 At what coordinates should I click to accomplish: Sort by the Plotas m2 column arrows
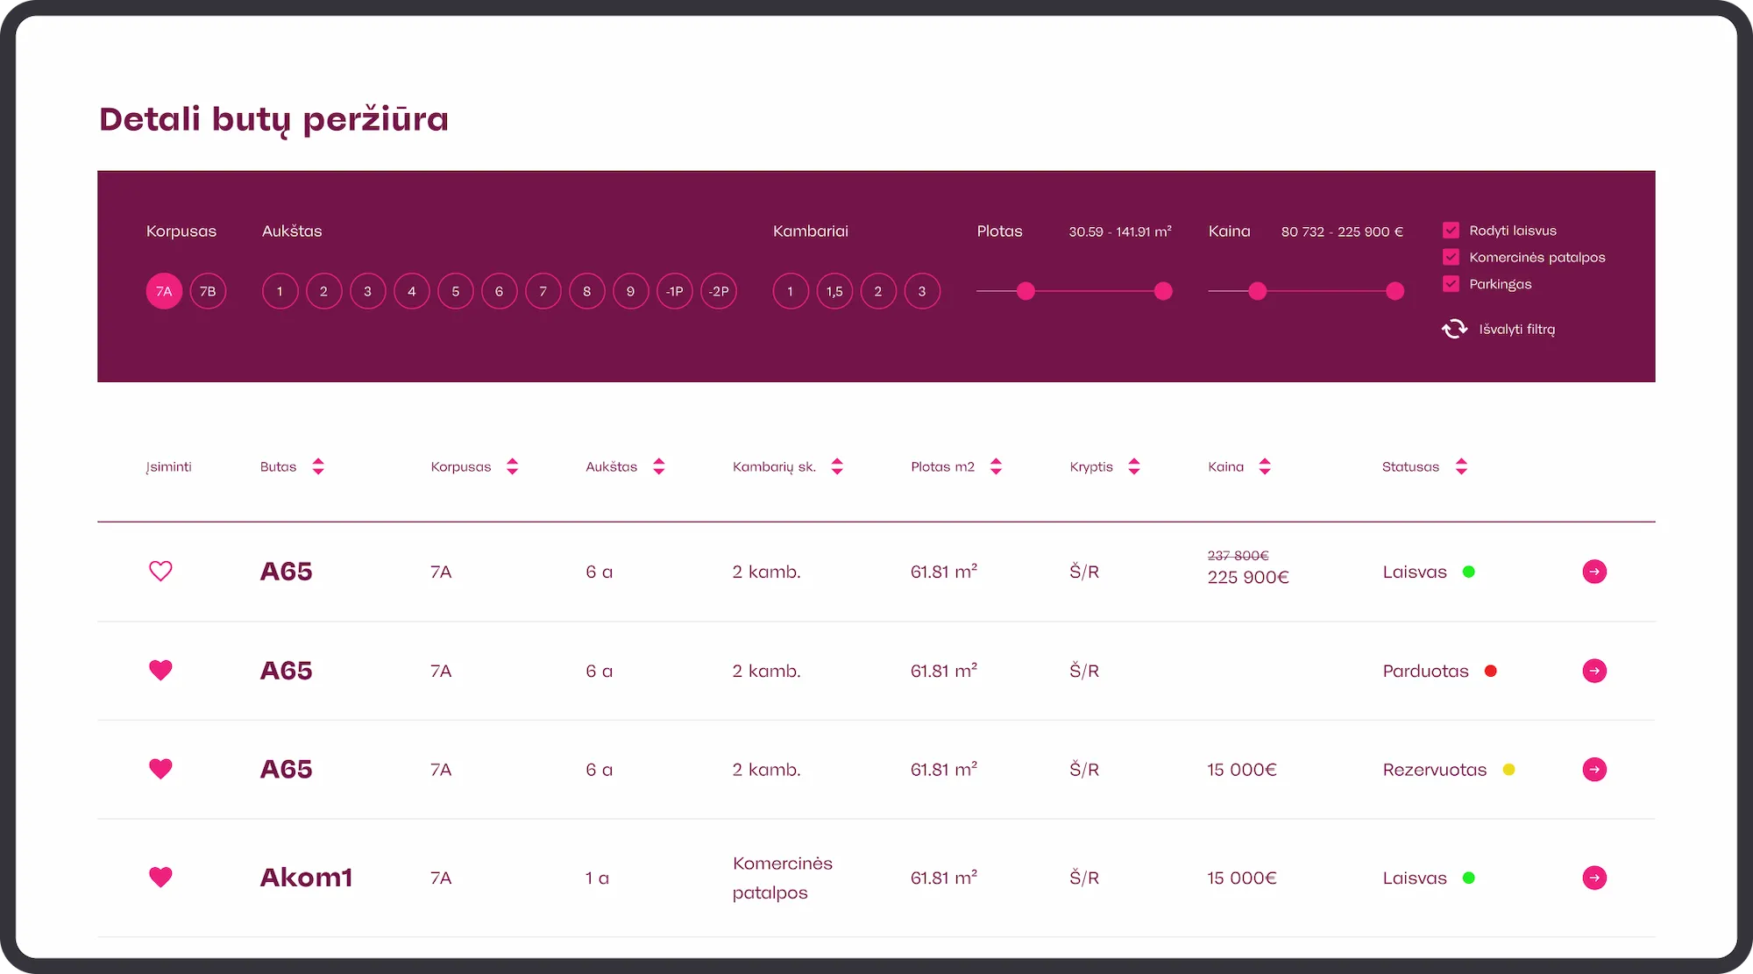coord(996,466)
